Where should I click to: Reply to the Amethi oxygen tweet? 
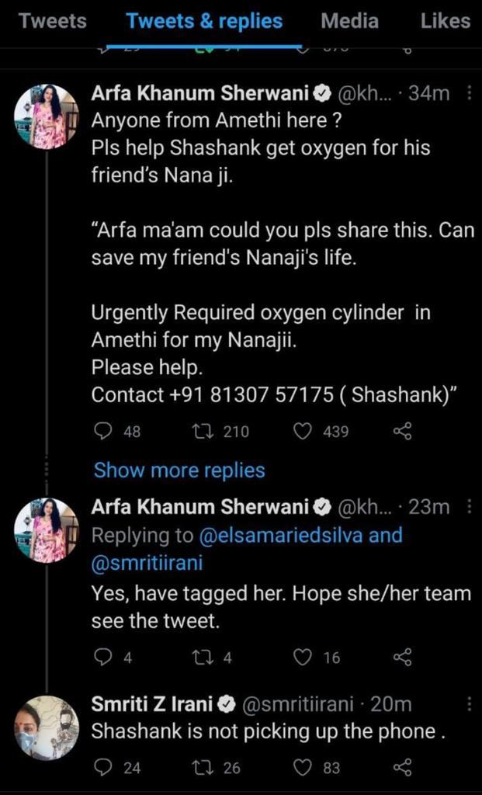click(103, 432)
